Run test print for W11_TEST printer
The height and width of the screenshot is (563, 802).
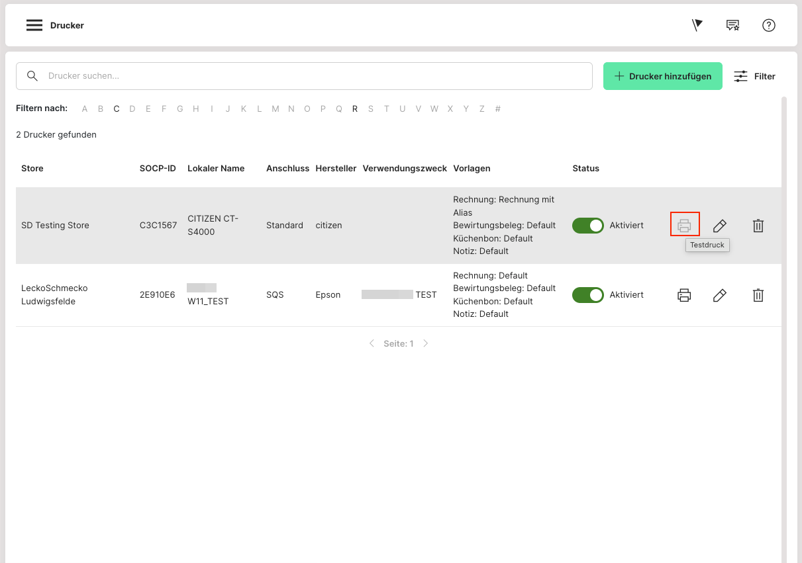click(685, 295)
